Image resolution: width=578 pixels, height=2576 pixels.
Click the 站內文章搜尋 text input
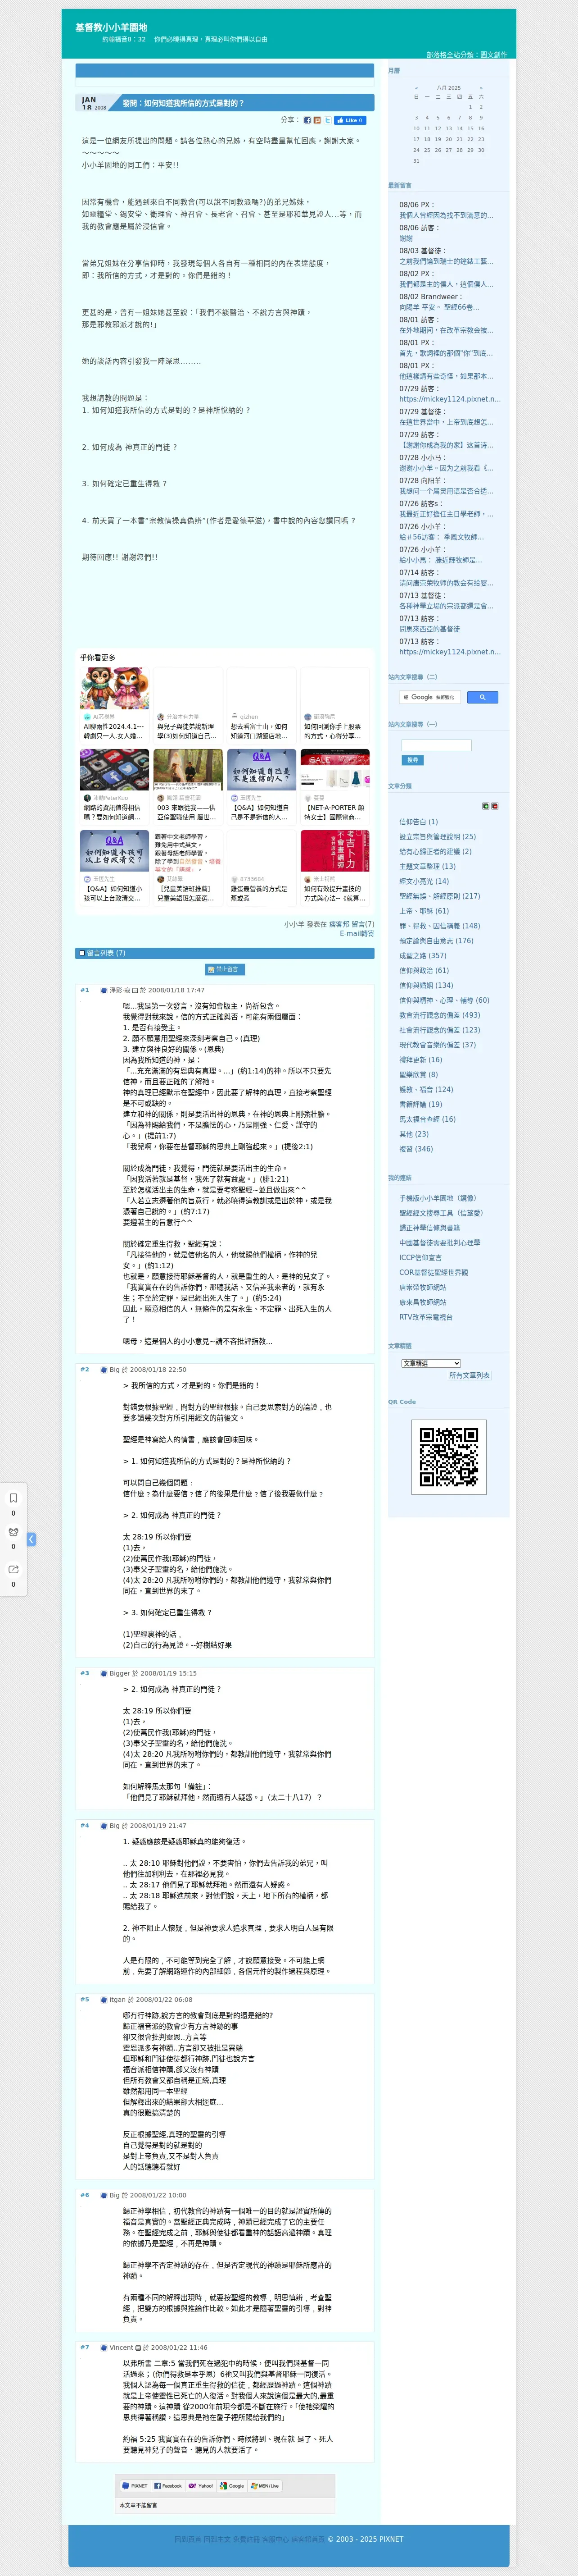(x=435, y=745)
